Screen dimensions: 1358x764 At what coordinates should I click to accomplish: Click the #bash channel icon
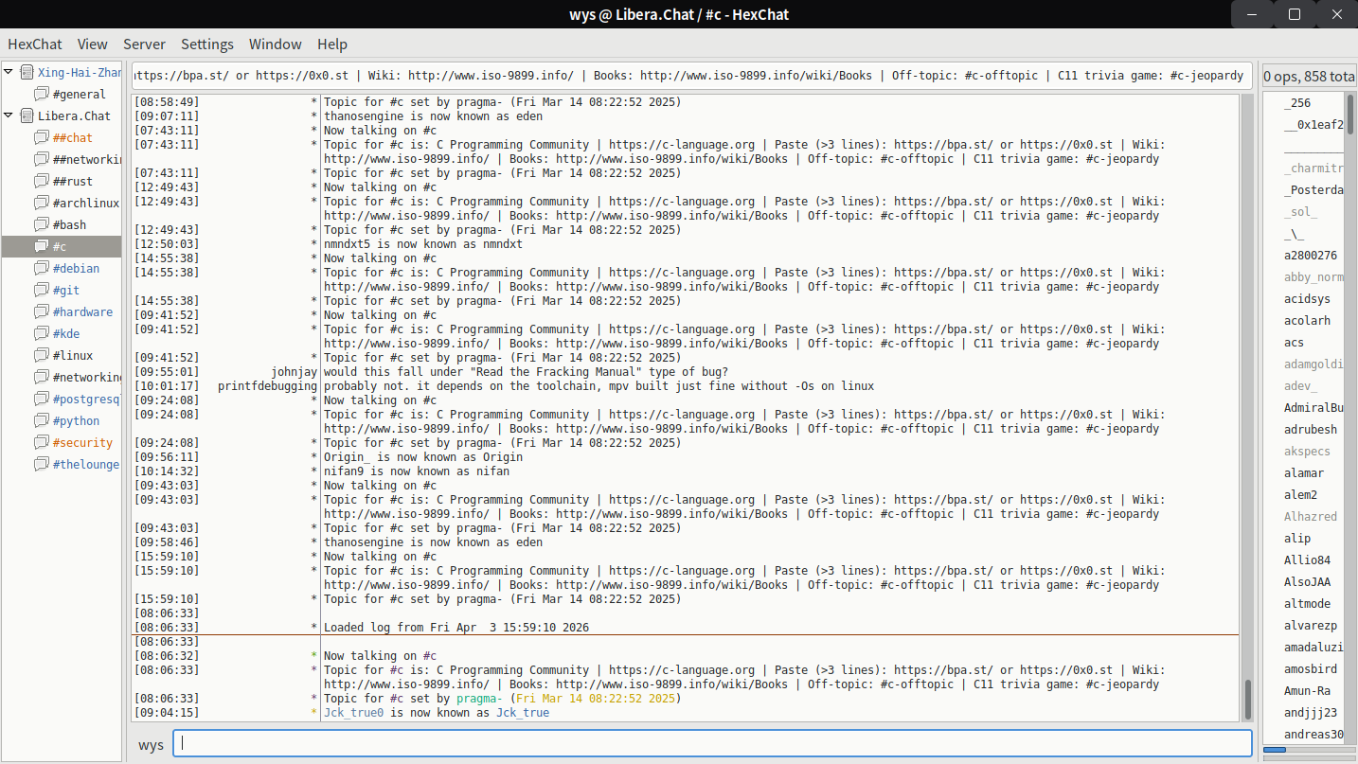point(42,225)
